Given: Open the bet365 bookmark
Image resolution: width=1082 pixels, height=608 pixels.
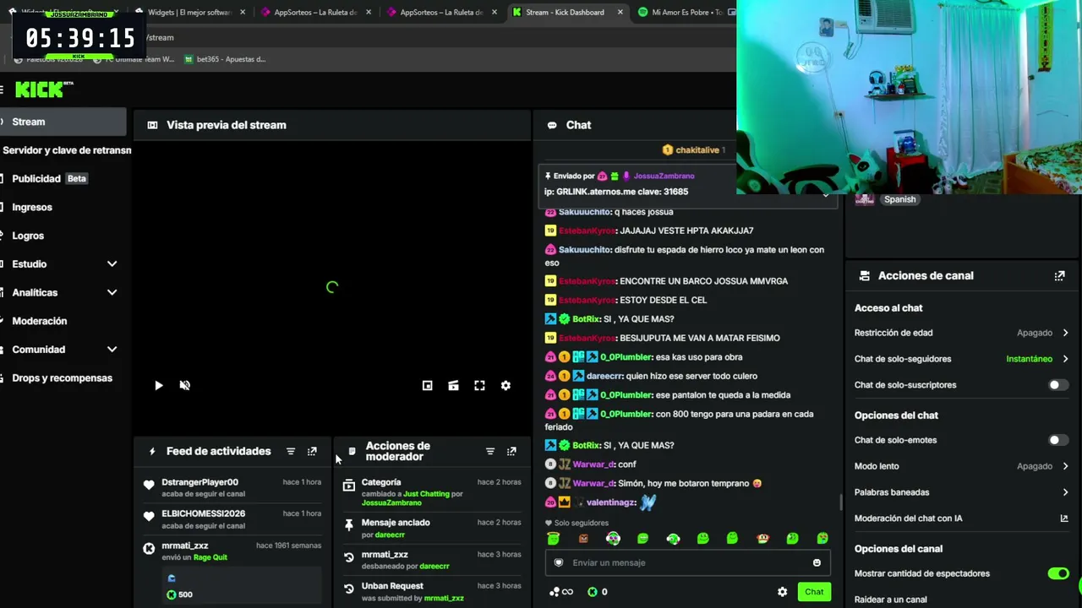Looking at the screenshot, I should tap(225, 59).
